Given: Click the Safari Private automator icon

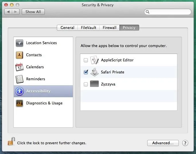Looking at the screenshot, I should [94, 72].
